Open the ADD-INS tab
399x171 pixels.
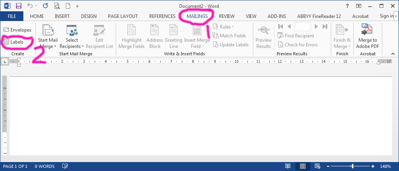277,16
